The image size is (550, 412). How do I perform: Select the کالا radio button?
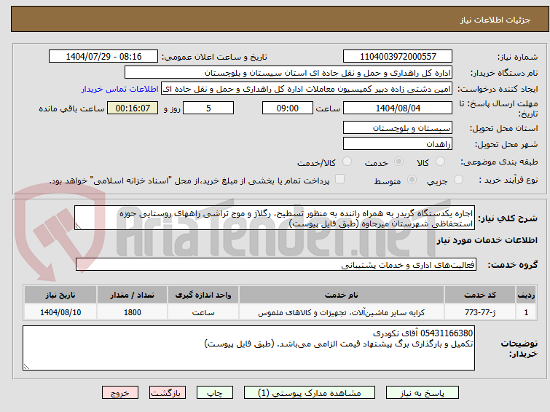click(x=440, y=162)
